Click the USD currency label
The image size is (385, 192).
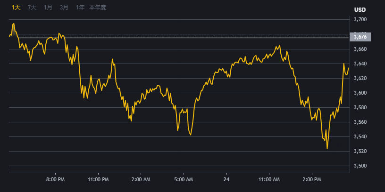point(360,10)
